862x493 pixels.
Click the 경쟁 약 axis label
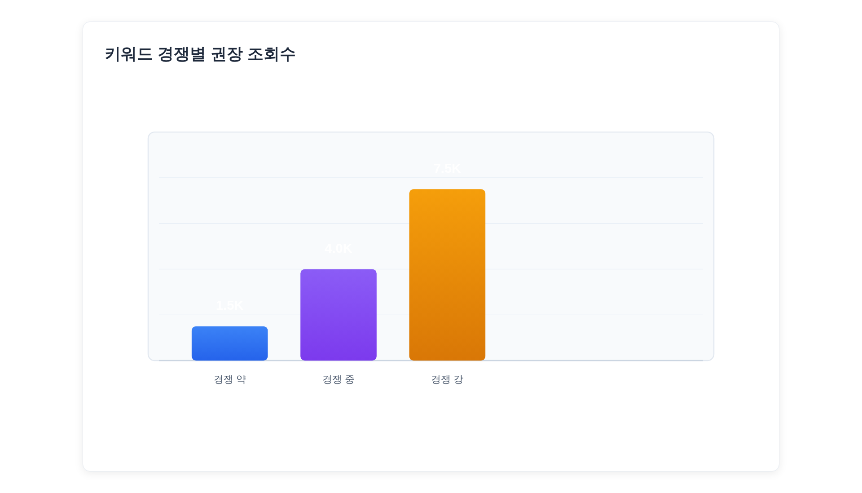coord(229,379)
